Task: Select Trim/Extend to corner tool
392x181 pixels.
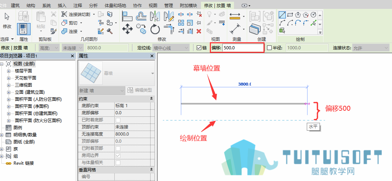Action: (169, 29)
